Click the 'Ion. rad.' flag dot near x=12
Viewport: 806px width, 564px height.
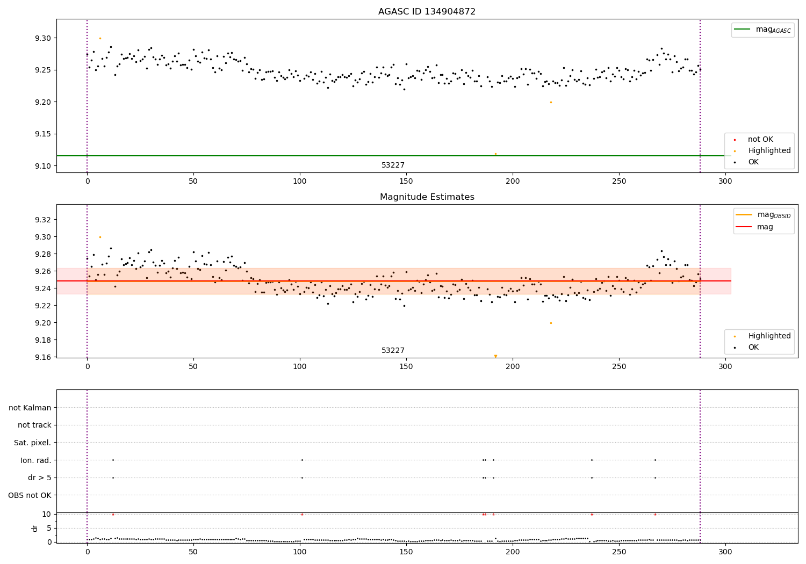pos(113,460)
